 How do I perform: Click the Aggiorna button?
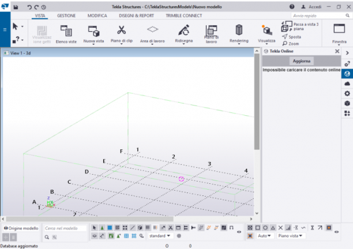click(302, 61)
